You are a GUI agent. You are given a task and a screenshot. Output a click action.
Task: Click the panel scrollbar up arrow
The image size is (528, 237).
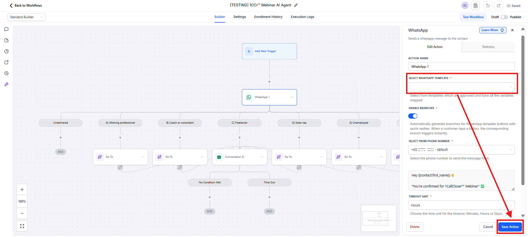523,29
